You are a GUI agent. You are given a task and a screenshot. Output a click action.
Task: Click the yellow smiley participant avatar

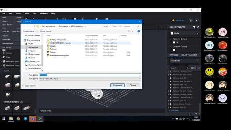209,71
